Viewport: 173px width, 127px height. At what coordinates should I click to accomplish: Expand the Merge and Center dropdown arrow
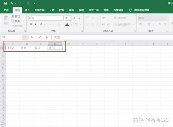click(x=133, y=25)
